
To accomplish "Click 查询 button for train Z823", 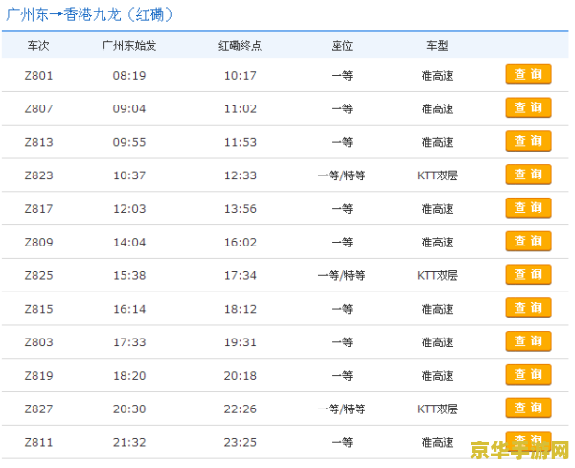I will [x=528, y=175].
